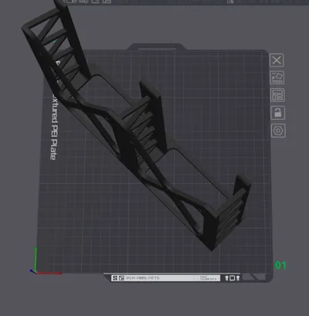The width and height of the screenshot is (309, 316).
Task: Click the auto-orient icon beside the plate
Action: click(277, 77)
